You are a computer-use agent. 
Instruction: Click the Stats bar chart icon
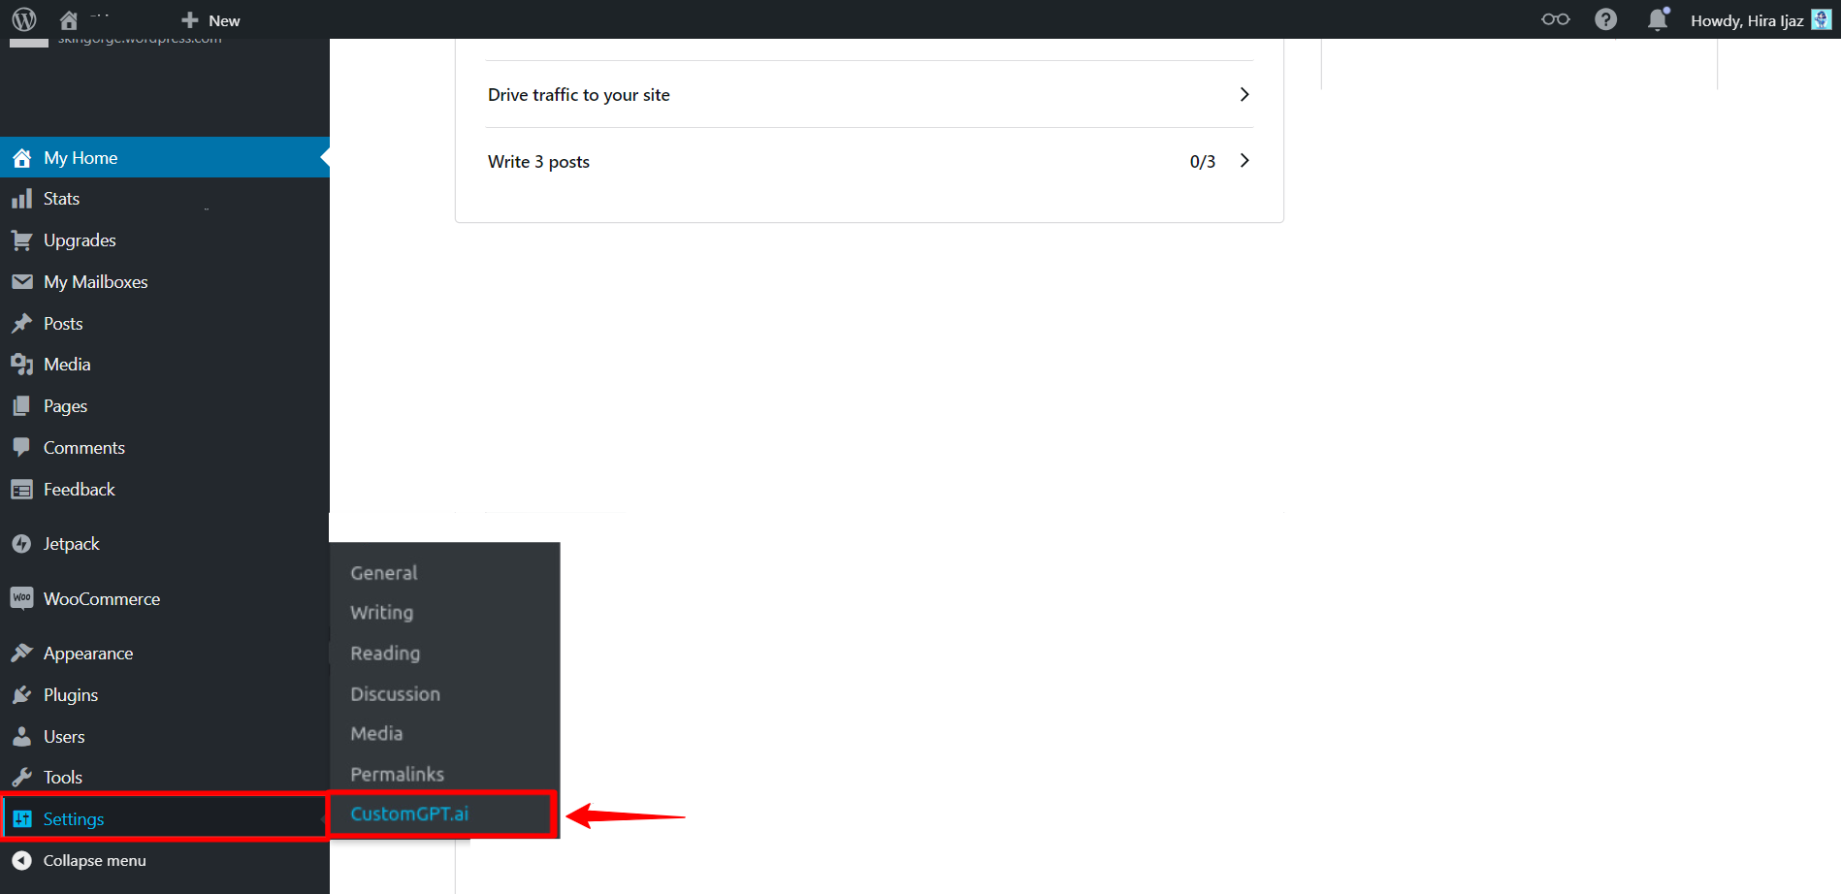point(21,199)
